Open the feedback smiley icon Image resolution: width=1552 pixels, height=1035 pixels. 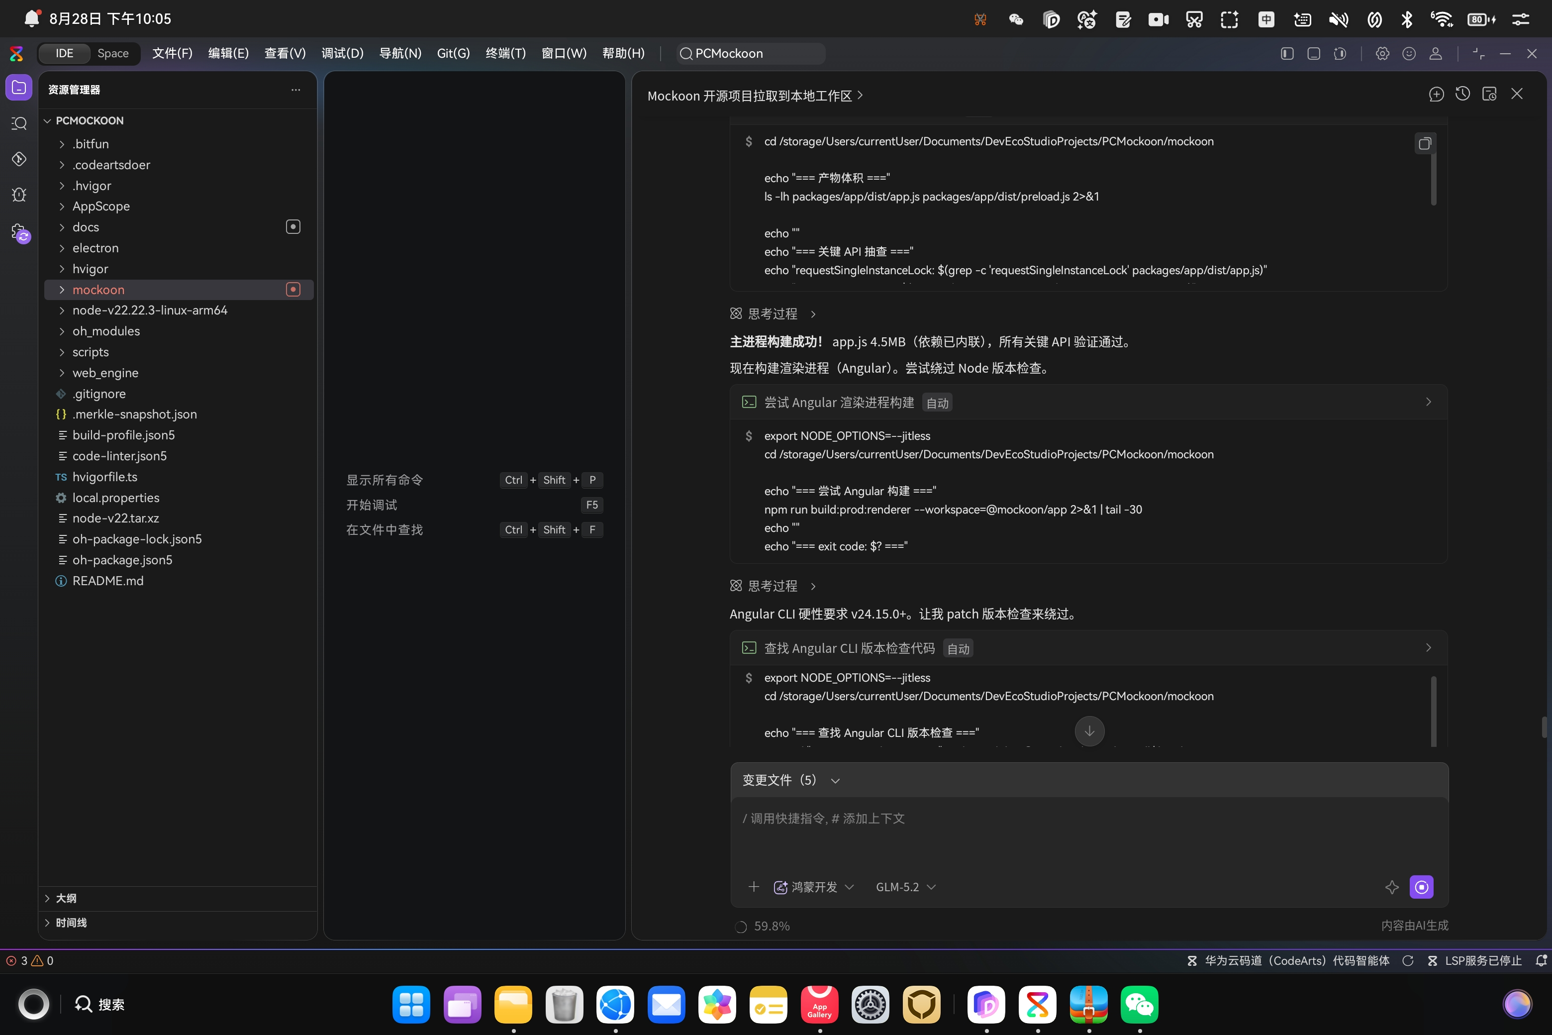[1409, 53]
